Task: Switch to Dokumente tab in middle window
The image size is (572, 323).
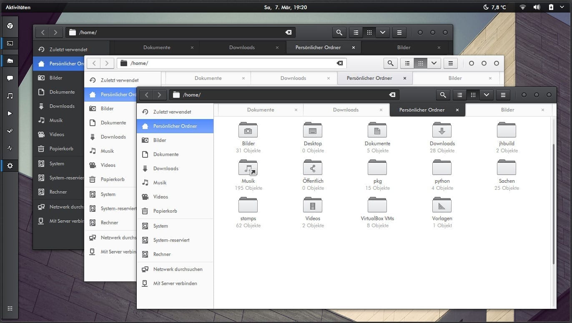Action: pyautogui.click(x=208, y=78)
